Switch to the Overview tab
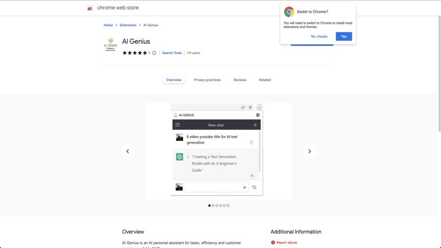Image resolution: width=441 pixels, height=248 pixels. (x=174, y=80)
